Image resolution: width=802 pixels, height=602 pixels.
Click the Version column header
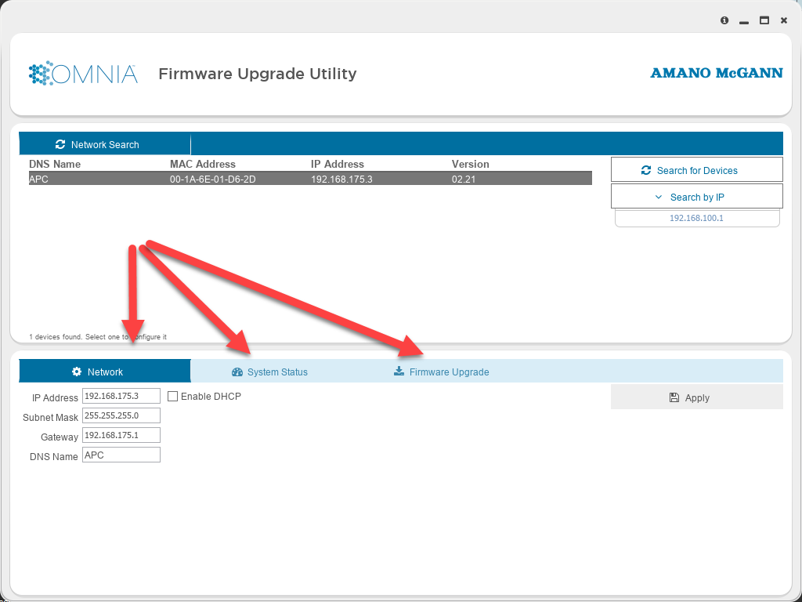pos(470,164)
